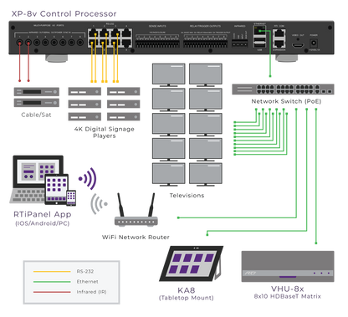Click the Network Switch device

[x=283, y=89]
